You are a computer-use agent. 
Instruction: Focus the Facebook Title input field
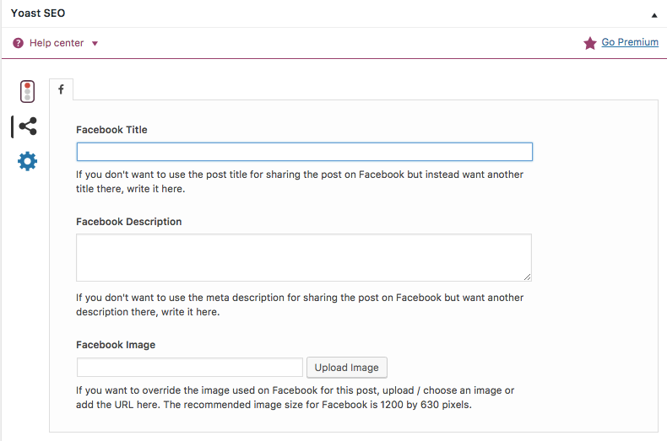(x=304, y=152)
